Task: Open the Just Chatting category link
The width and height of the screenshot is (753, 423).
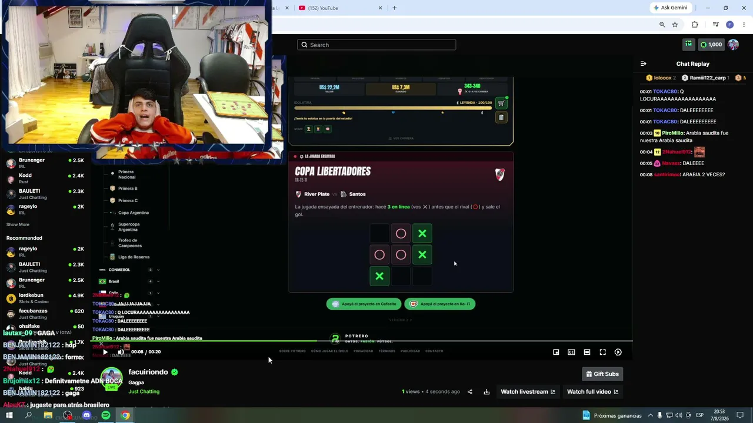Action: (144, 391)
